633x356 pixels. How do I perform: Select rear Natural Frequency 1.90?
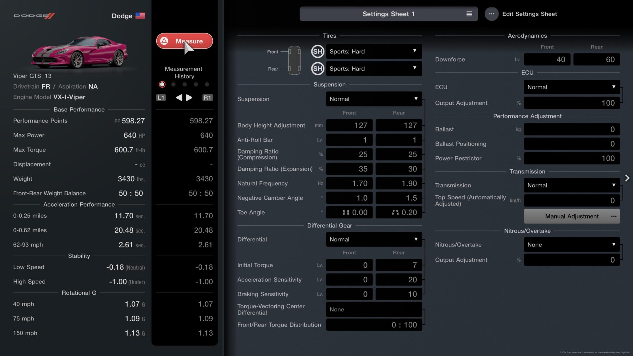tap(398, 184)
